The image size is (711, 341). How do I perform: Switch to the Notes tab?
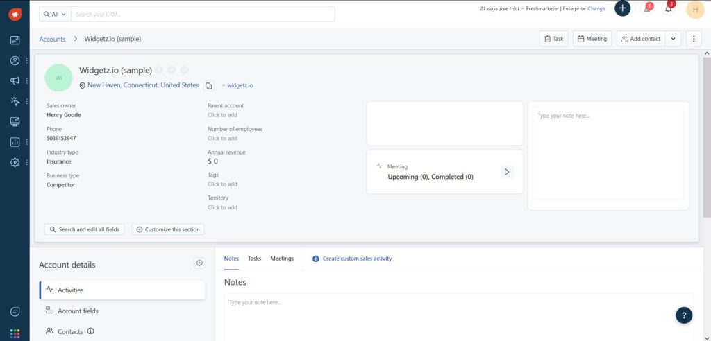coord(231,259)
